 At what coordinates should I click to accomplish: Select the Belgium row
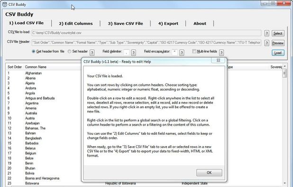click(31, 153)
